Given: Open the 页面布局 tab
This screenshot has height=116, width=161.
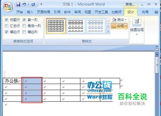Looking at the screenshot, I should pos(43,12).
